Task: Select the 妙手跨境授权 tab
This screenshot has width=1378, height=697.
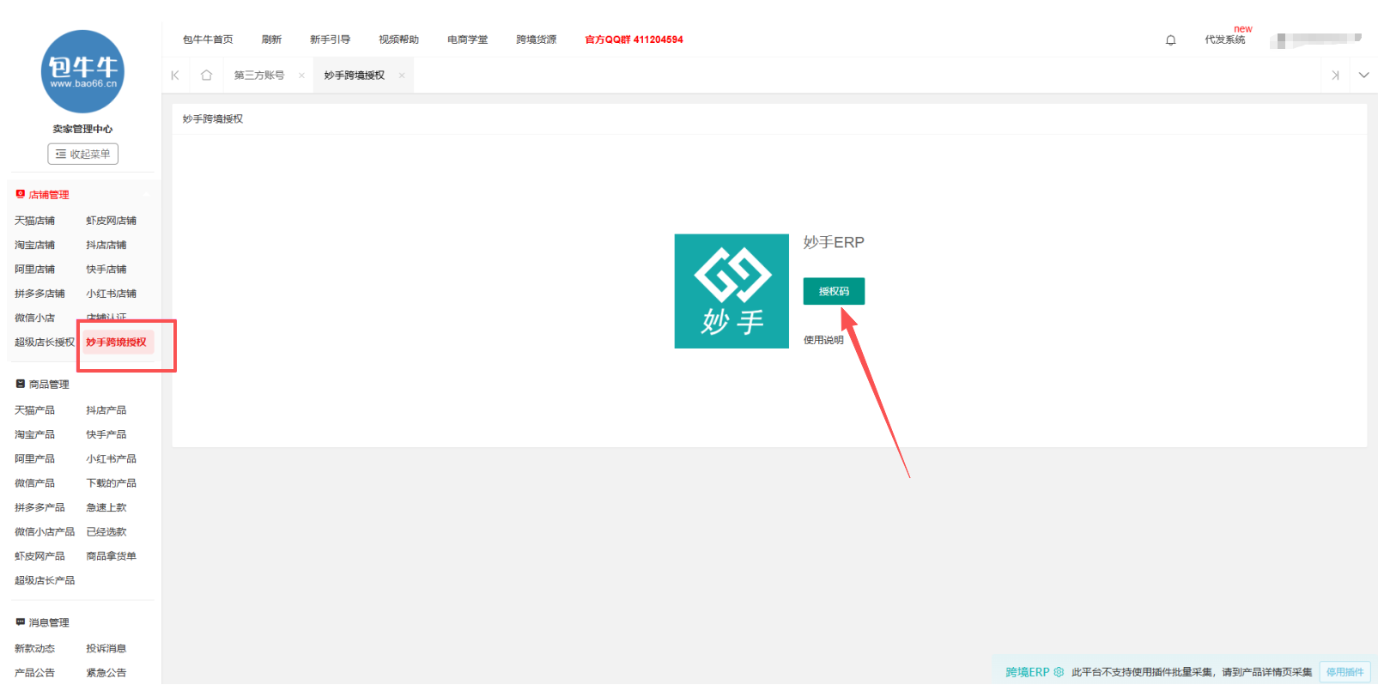Action: (x=355, y=76)
